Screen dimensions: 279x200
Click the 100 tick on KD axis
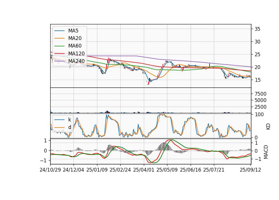(x=259, y=114)
